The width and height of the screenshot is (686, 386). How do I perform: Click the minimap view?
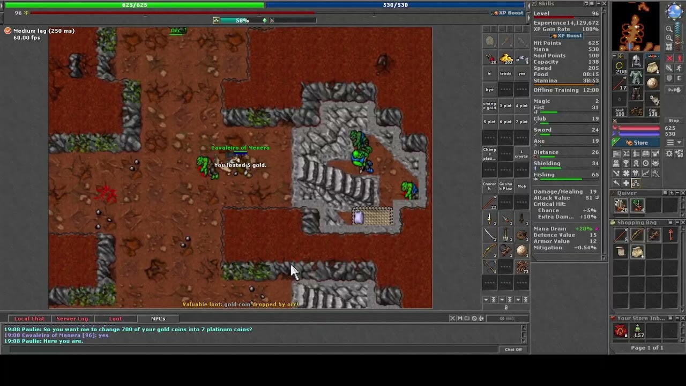point(636,26)
